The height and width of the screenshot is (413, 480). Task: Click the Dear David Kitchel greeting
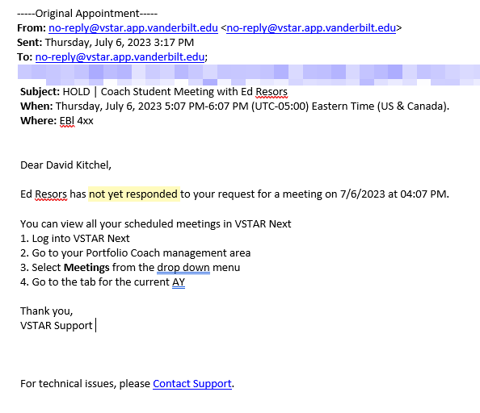point(65,165)
